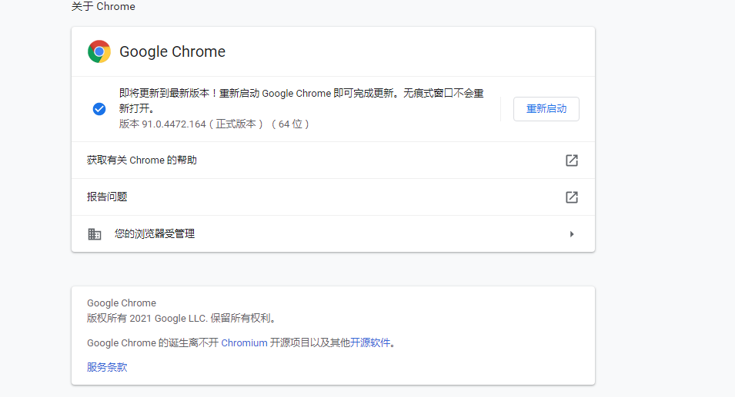
Task: Click the Google Chrome card heading text
Action: pos(172,51)
